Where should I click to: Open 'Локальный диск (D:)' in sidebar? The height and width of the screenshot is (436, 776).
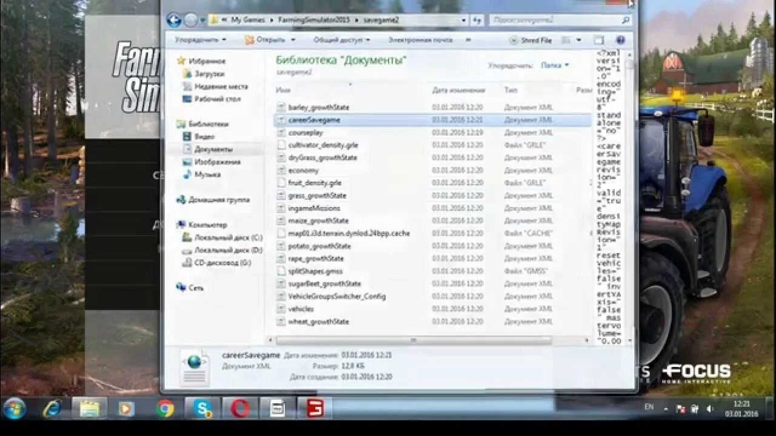pyautogui.click(x=222, y=250)
